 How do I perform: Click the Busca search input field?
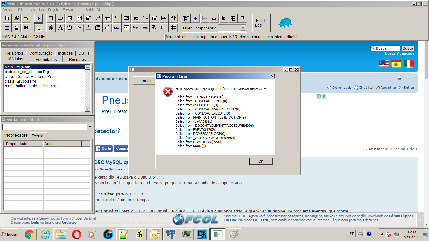tap(385, 48)
